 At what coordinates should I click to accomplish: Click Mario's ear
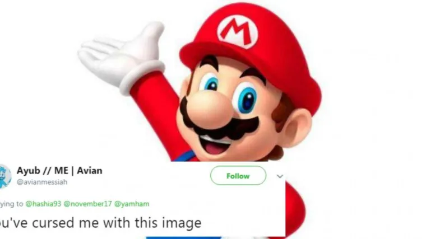tap(295, 126)
